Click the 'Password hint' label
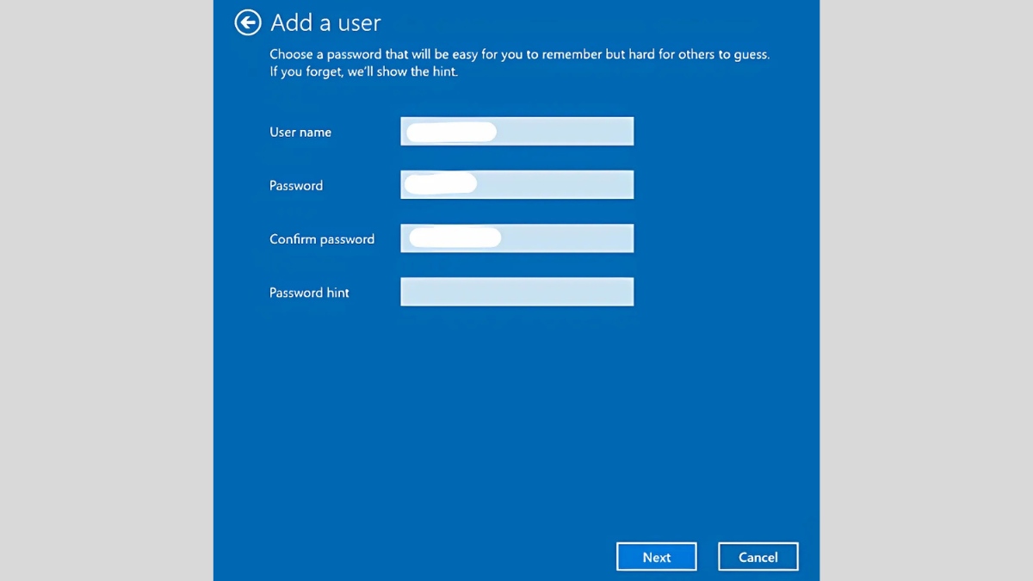This screenshot has width=1033, height=581. click(309, 293)
